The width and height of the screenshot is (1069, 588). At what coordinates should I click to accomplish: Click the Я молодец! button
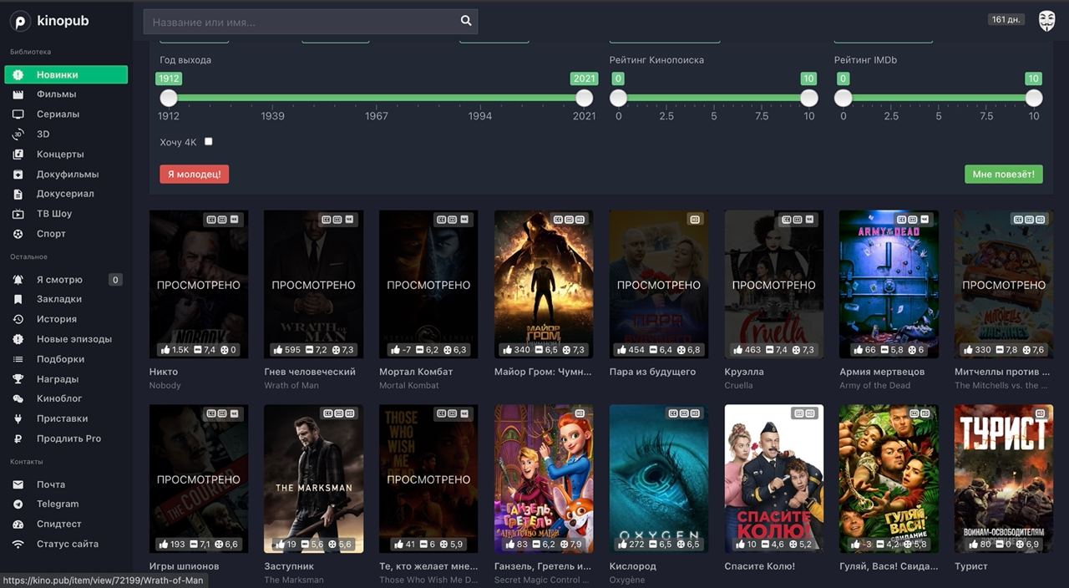(195, 174)
